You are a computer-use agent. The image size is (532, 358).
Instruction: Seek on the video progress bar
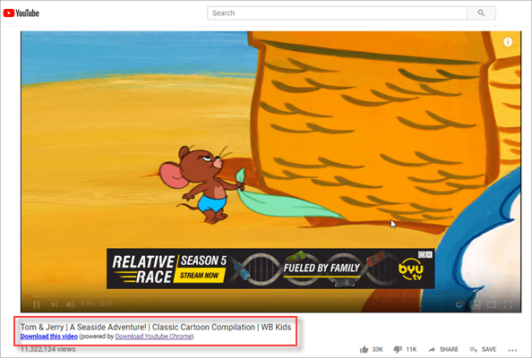point(270,295)
